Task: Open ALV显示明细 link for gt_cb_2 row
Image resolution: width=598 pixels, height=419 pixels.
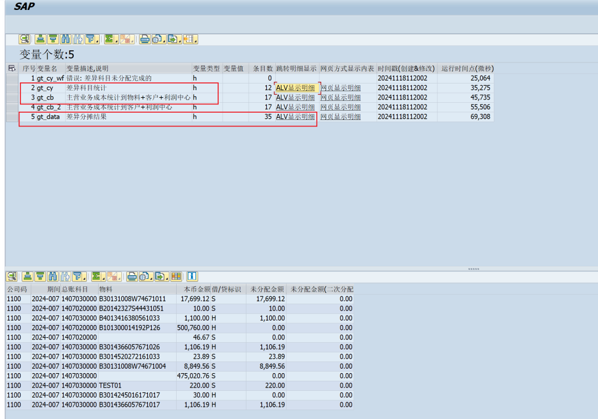Action: (295, 107)
